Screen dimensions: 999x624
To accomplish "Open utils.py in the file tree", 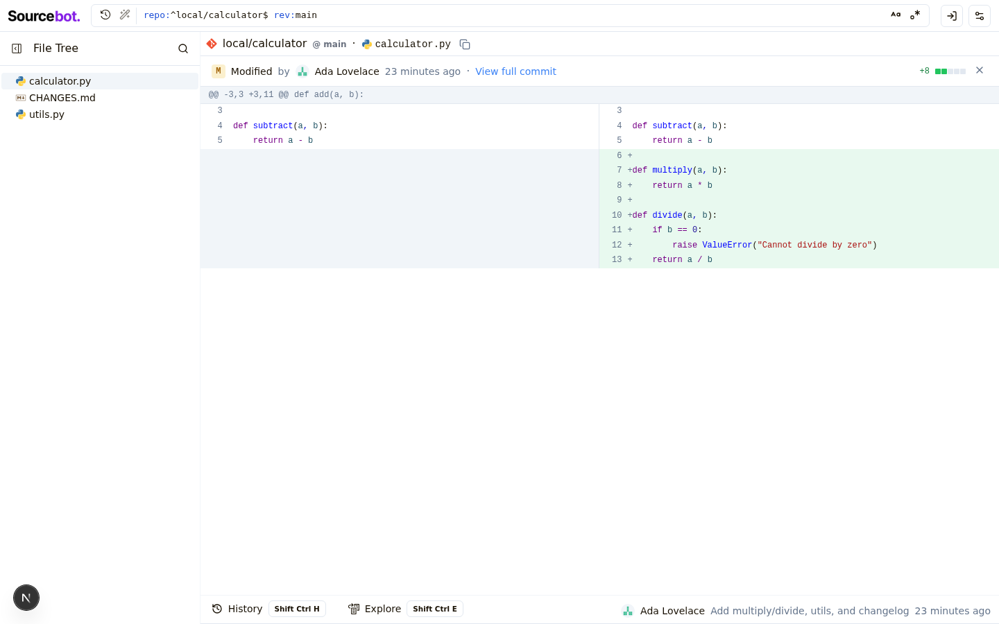I will [x=100, y=114].
